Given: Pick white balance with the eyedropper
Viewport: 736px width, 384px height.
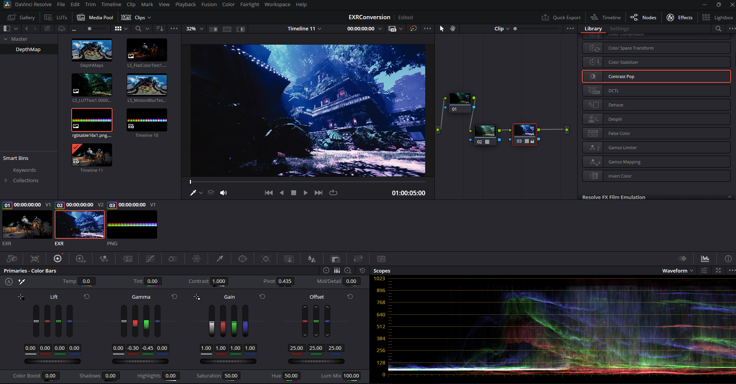Looking at the screenshot, I should 22,281.
